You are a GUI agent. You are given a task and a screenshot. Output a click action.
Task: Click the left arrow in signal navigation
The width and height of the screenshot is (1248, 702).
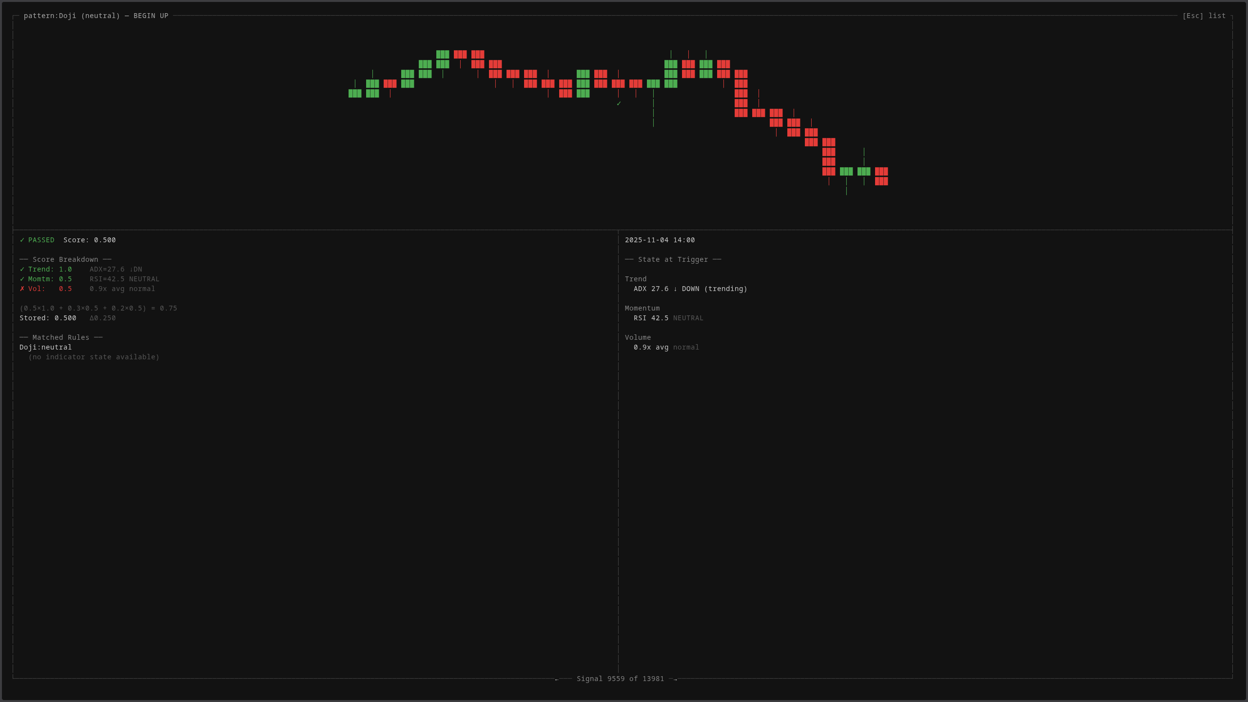click(557, 679)
